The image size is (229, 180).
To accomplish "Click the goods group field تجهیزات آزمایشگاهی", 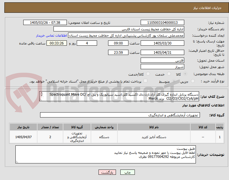I will [x=120, y=115].
